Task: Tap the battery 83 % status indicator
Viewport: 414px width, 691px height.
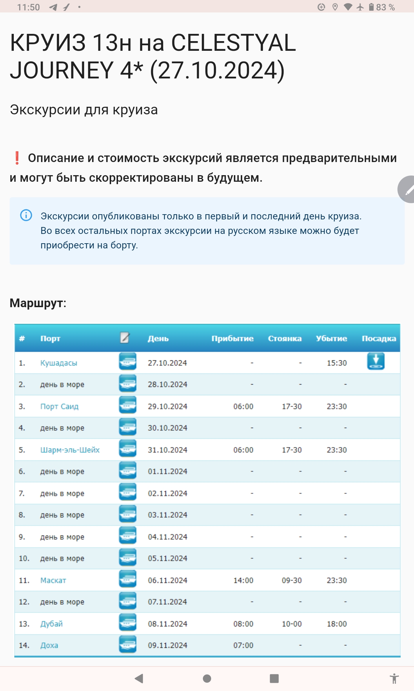Action: [x=382, y=7]
